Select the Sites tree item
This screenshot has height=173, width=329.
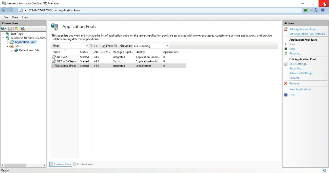[18, 46]
